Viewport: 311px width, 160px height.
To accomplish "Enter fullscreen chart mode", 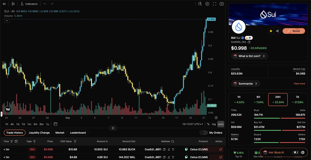I will click(215, 4).
